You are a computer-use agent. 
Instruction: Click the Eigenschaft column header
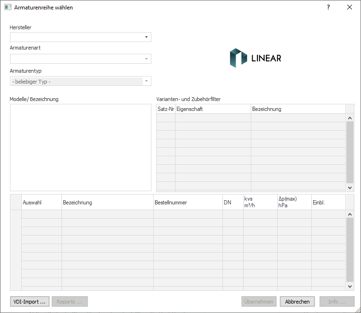[213, 109]
